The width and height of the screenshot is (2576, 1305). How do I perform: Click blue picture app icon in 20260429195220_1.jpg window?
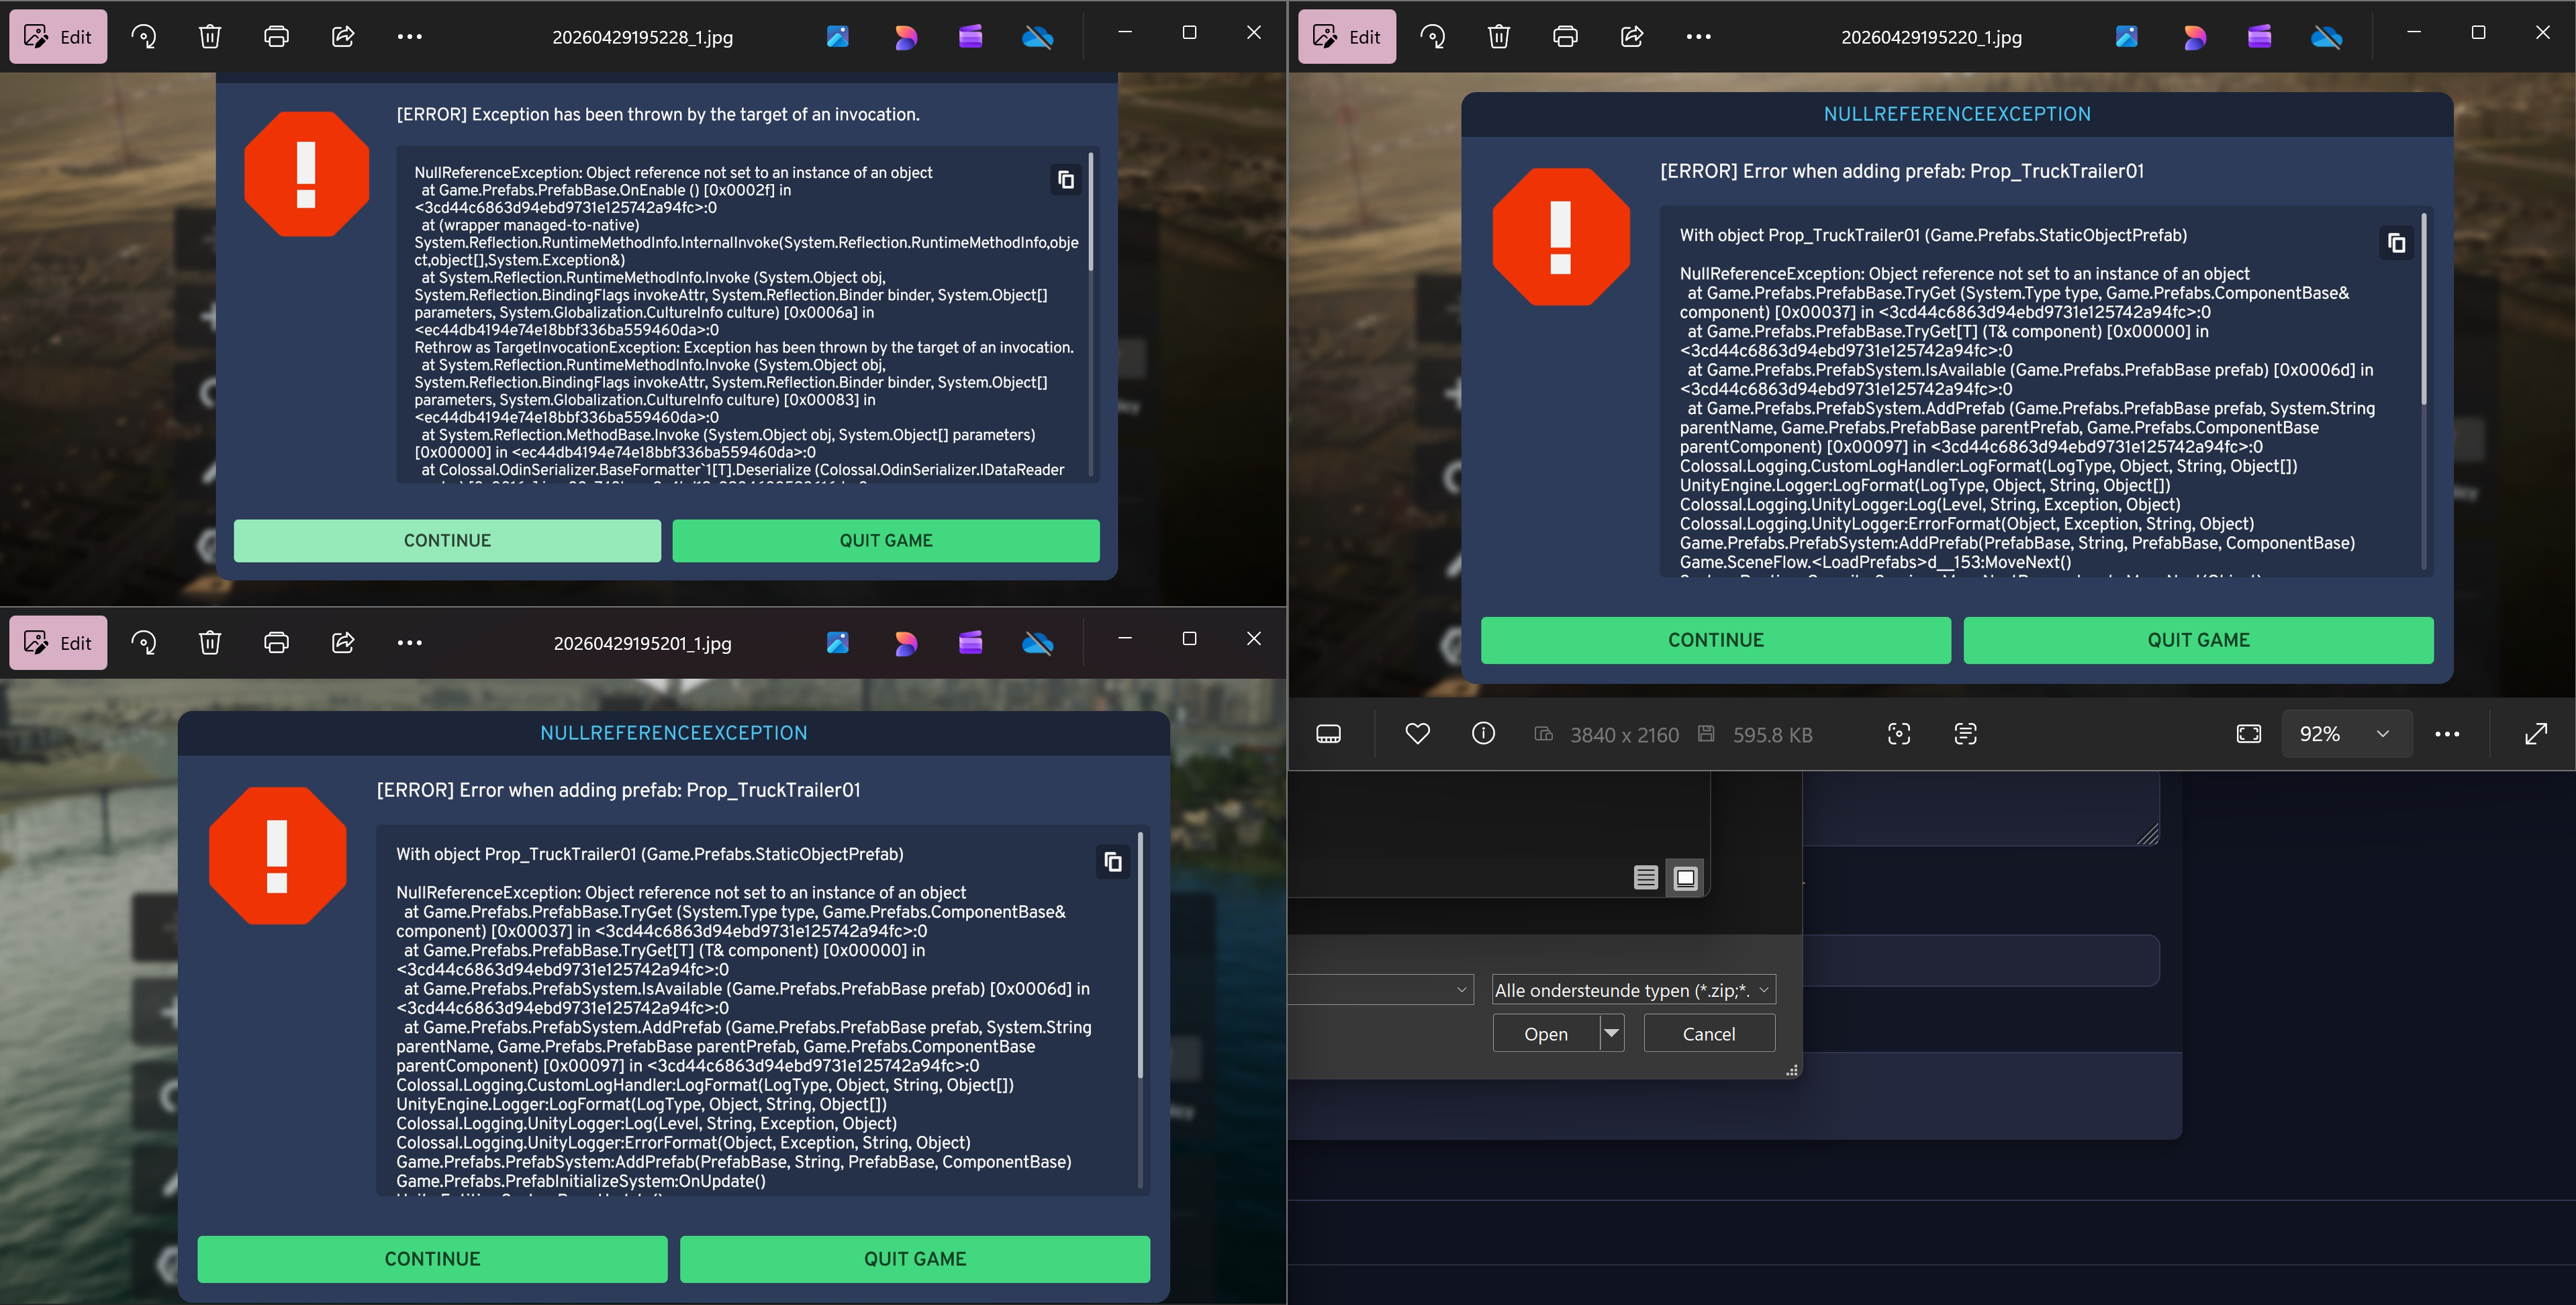(x=2127, y=37)
